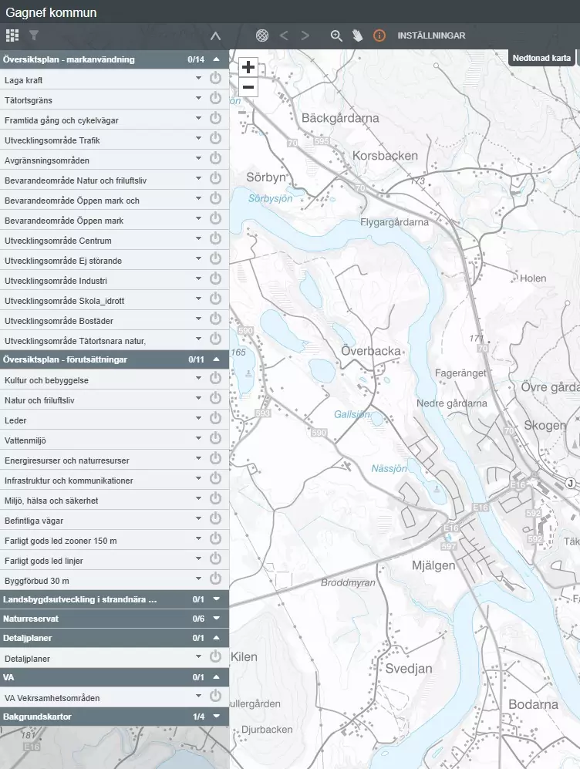Expand the Bakgrundskartor group
The width and height of the screenshot is (580, 769).
coord(217,717)
